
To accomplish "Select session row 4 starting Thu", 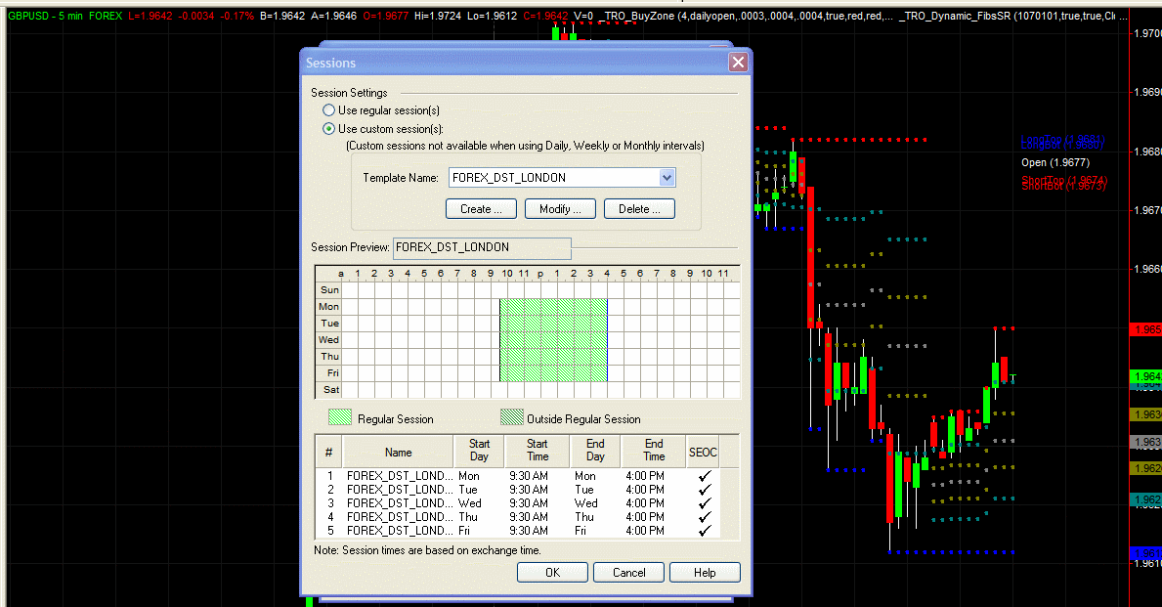I will click(517, 516).
